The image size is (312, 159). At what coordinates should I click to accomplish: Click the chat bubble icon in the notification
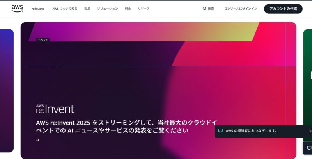(x=220, y=131)
